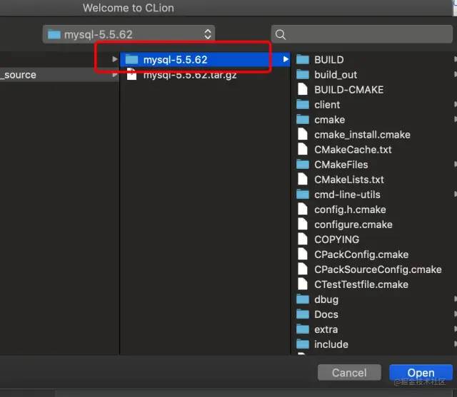Select the mysql-5.5.62 folder row
Screen dimensions: 457x397
click(x=205, y=60)
